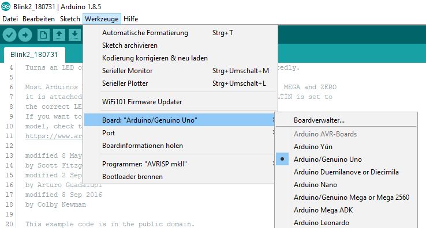Choose Bootloader brennen
This screenshot has height=228, width=426.
(x=180, y=177)
